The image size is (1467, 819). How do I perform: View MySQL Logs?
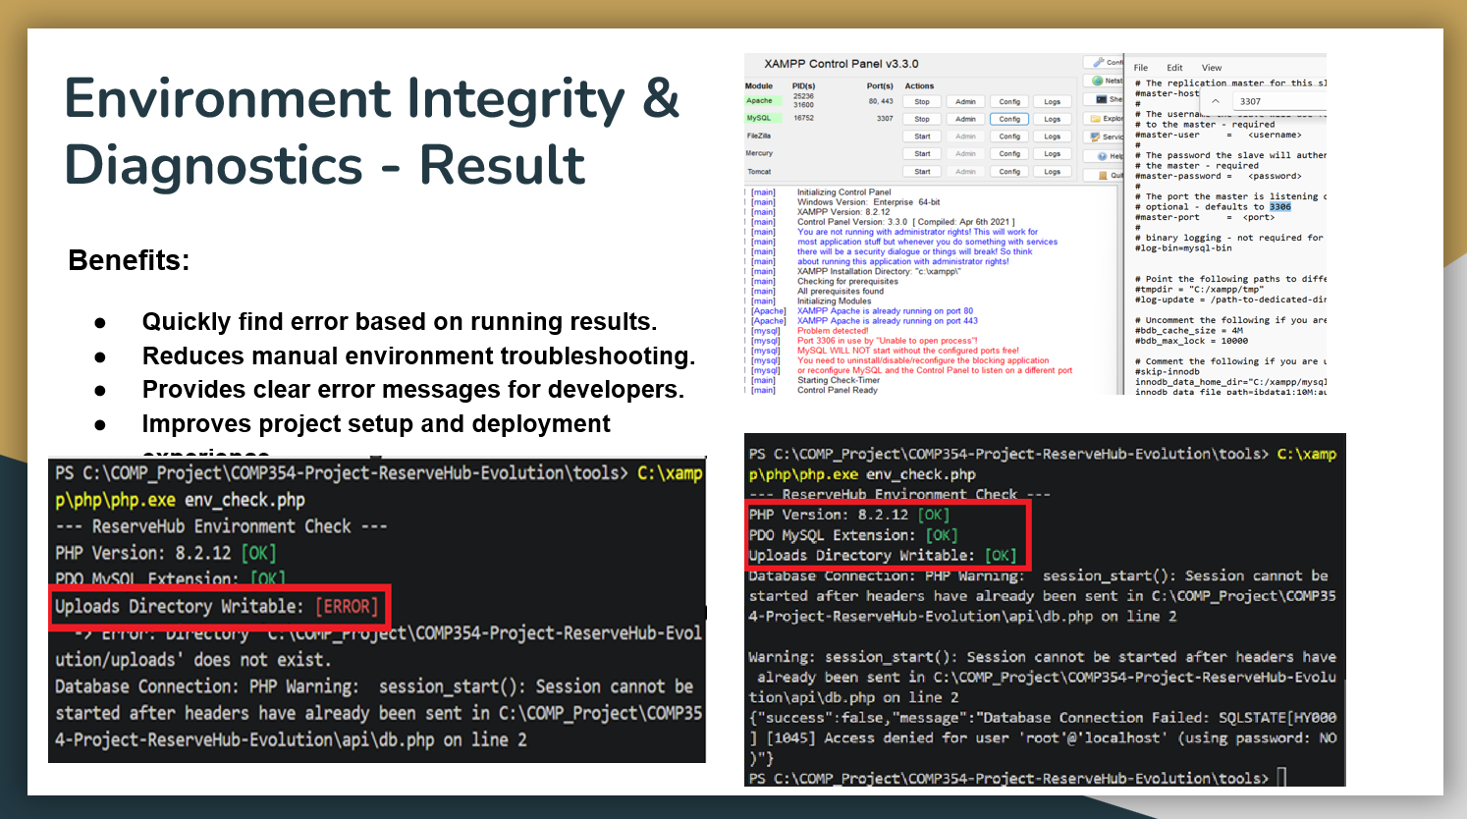coord(1053,119)
